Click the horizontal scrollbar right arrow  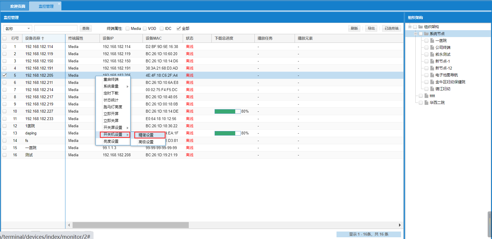point(400,225)
